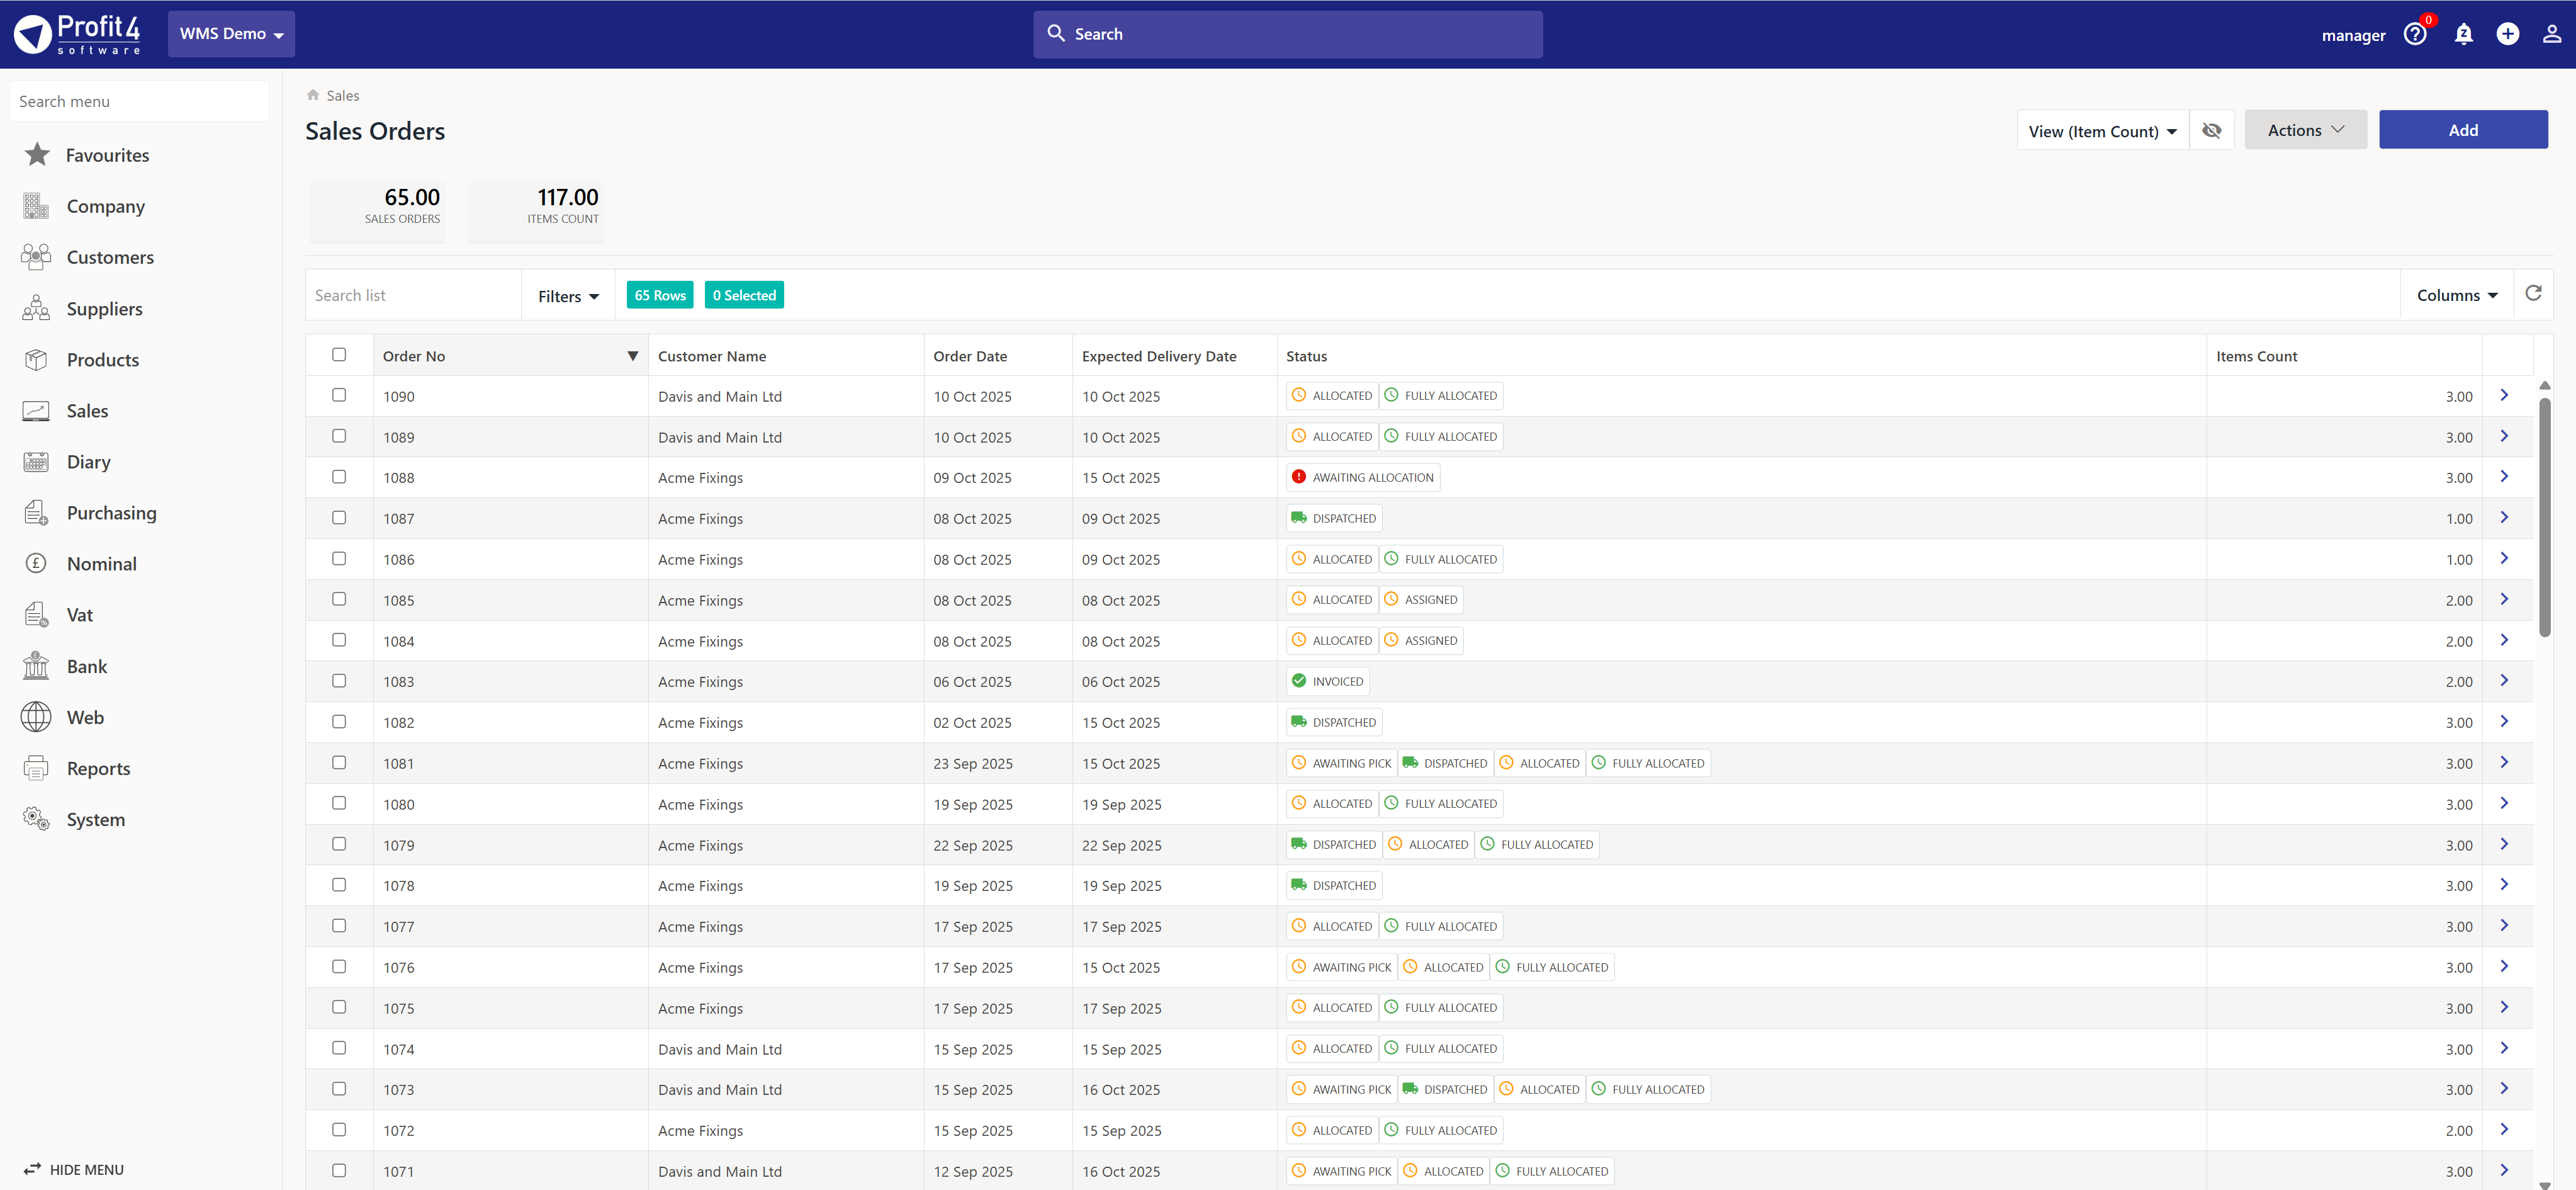Focus the Search menu field

(139, 101)
